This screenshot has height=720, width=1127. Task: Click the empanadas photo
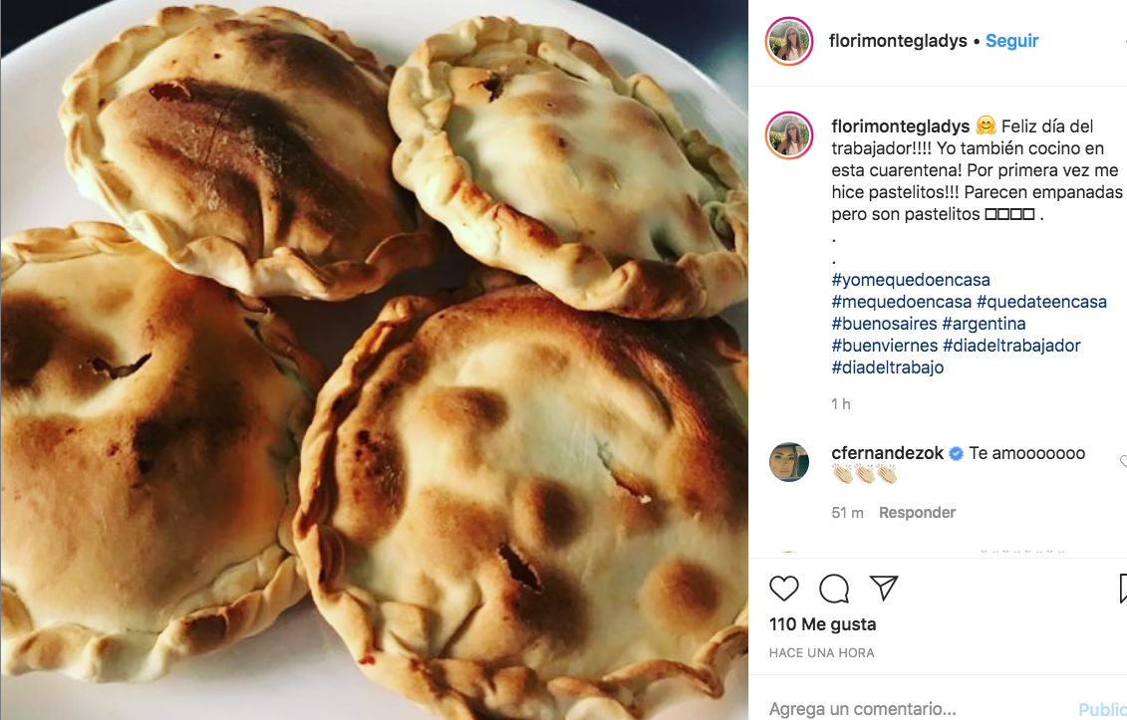(x=374, y=360)
